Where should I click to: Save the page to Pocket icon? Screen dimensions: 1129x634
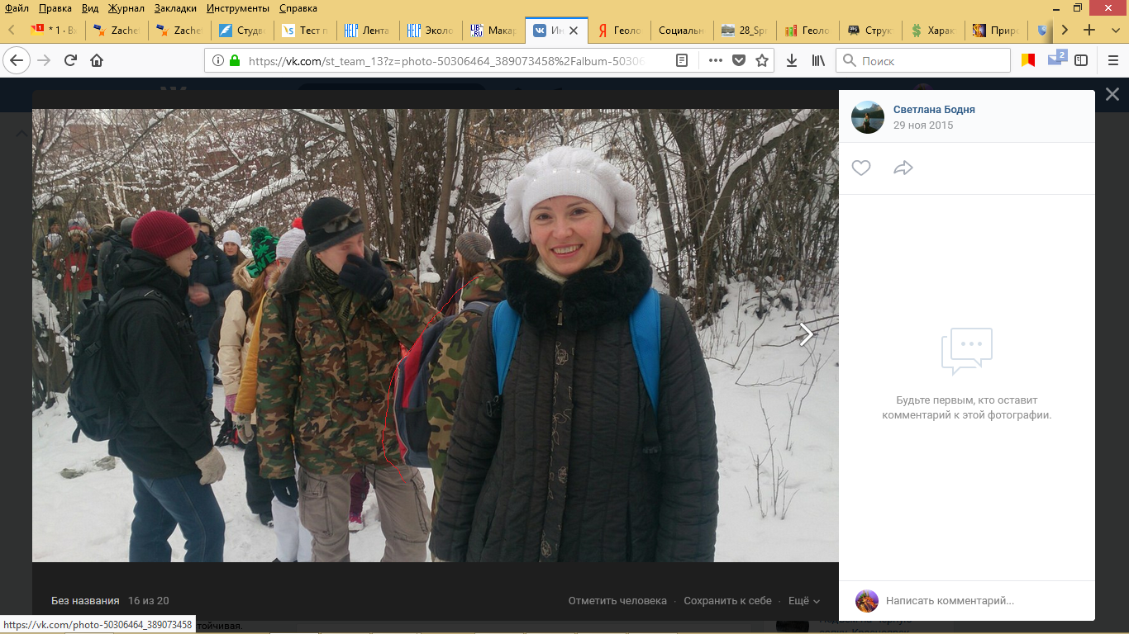point(739,60)
